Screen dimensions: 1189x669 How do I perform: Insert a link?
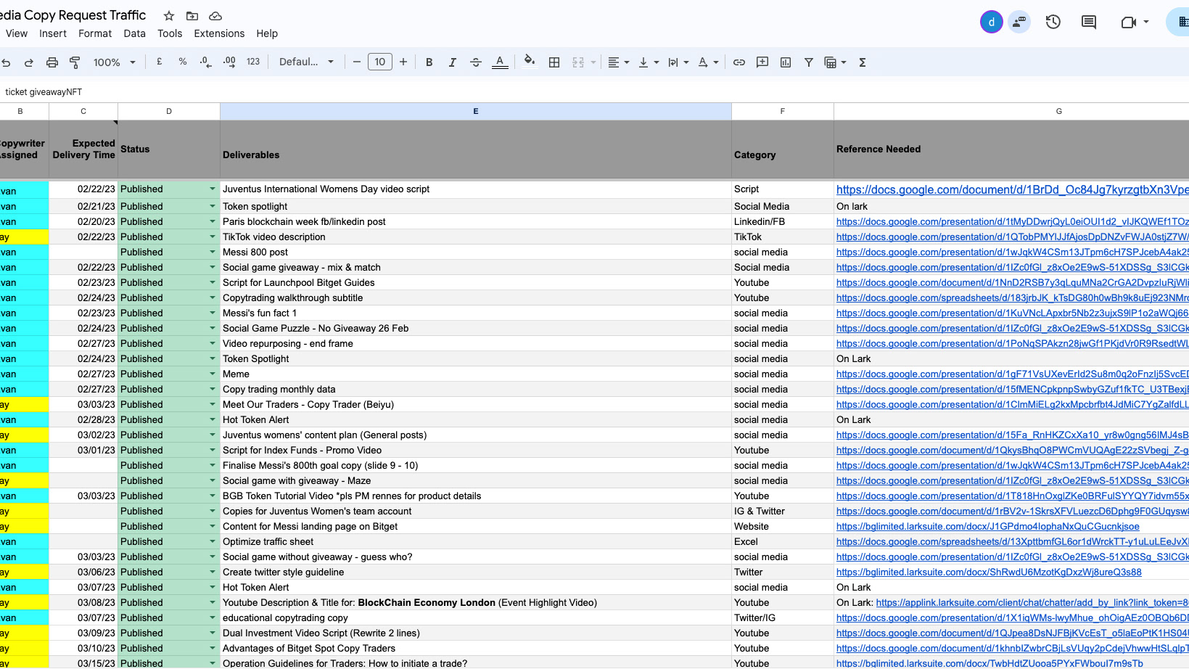coord(739,62)
